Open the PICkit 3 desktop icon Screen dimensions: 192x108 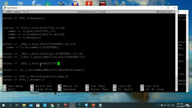click(103, 3)
